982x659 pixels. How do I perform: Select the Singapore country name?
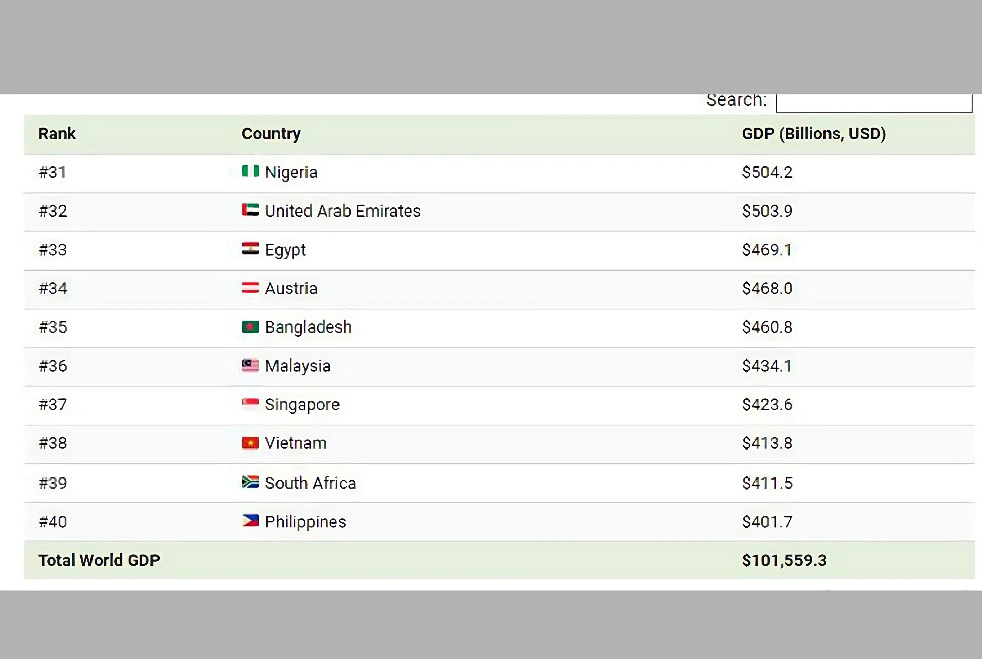pyautogui.click(x=302, y=405)
